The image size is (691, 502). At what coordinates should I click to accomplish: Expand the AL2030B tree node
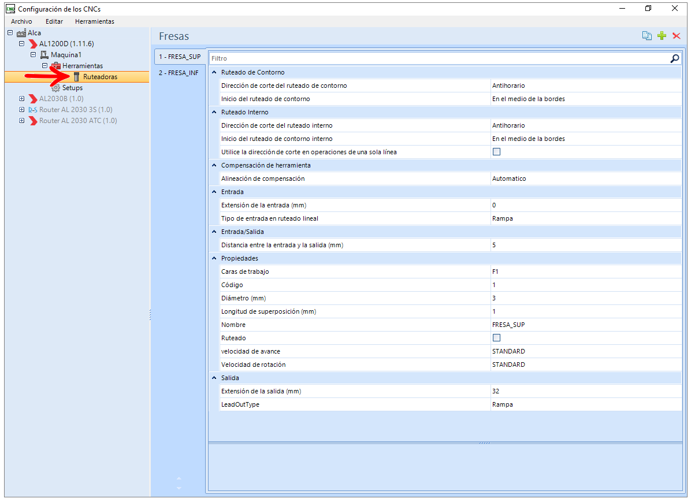(21, 98)
